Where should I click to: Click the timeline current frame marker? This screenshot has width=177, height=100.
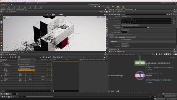point(101,93)
